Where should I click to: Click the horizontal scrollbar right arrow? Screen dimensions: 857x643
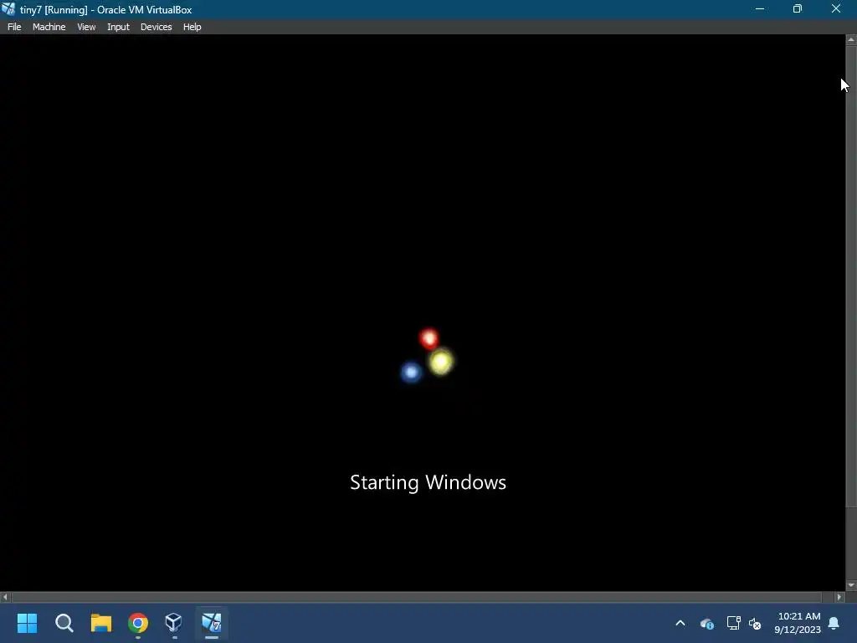pos(840,597)
